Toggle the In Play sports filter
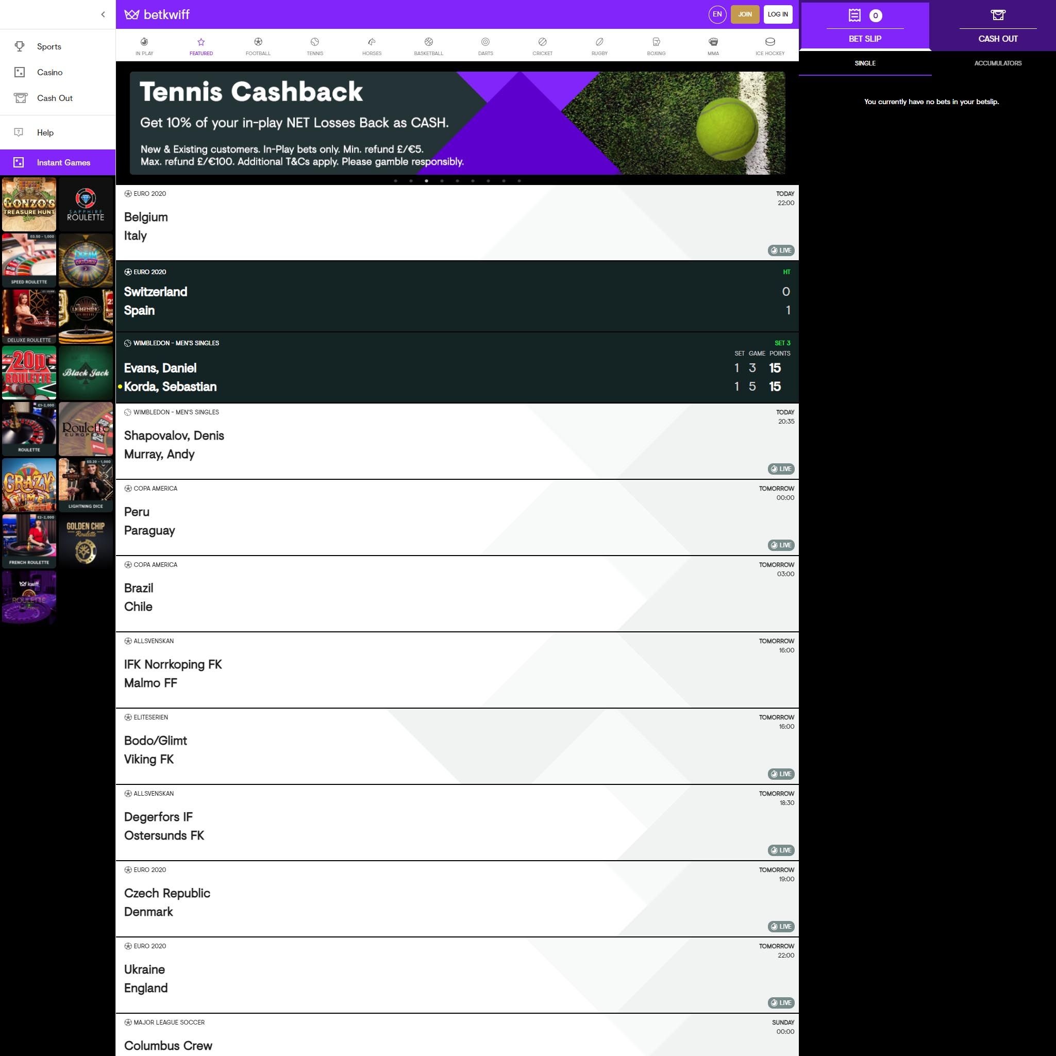This screenshot has height=1056, width=1056. [x=144, y=45]
